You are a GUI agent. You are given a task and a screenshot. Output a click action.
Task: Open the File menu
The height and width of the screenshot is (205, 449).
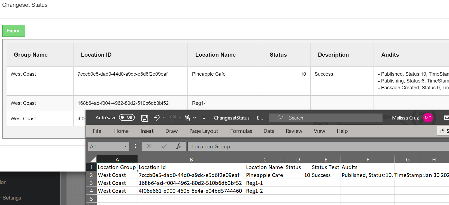[x=97, y=131]
